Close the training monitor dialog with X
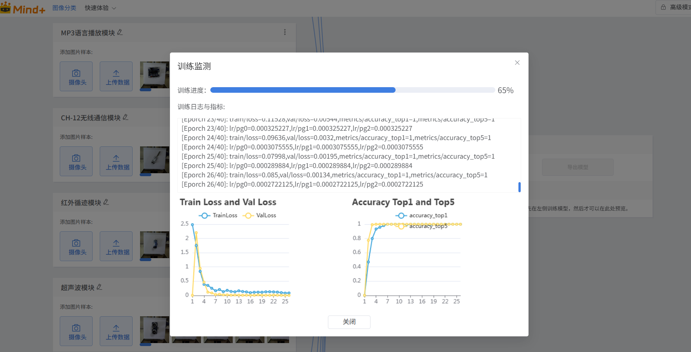 coord(517,63)
